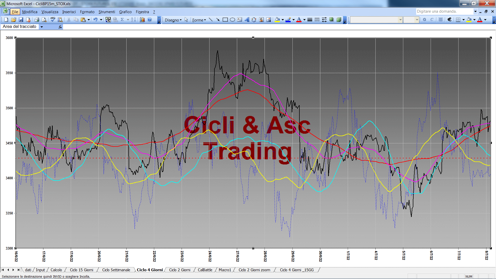The width and height of the screenshot is (496, 279).
Task: Toggle italic C formatting button
Action: pos(432,20)
